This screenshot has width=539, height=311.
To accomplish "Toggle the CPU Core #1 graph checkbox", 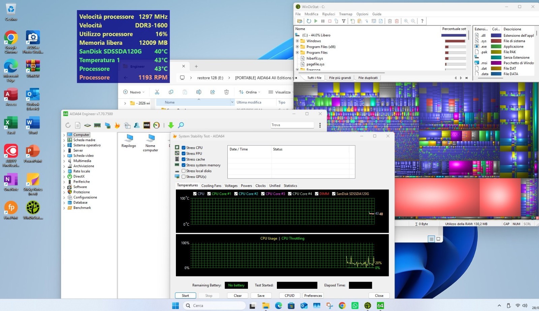I will tap(209, 194).
